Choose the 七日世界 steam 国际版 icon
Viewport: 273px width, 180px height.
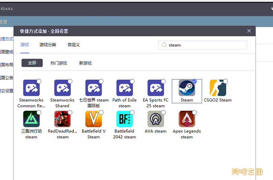click(93, 88)
